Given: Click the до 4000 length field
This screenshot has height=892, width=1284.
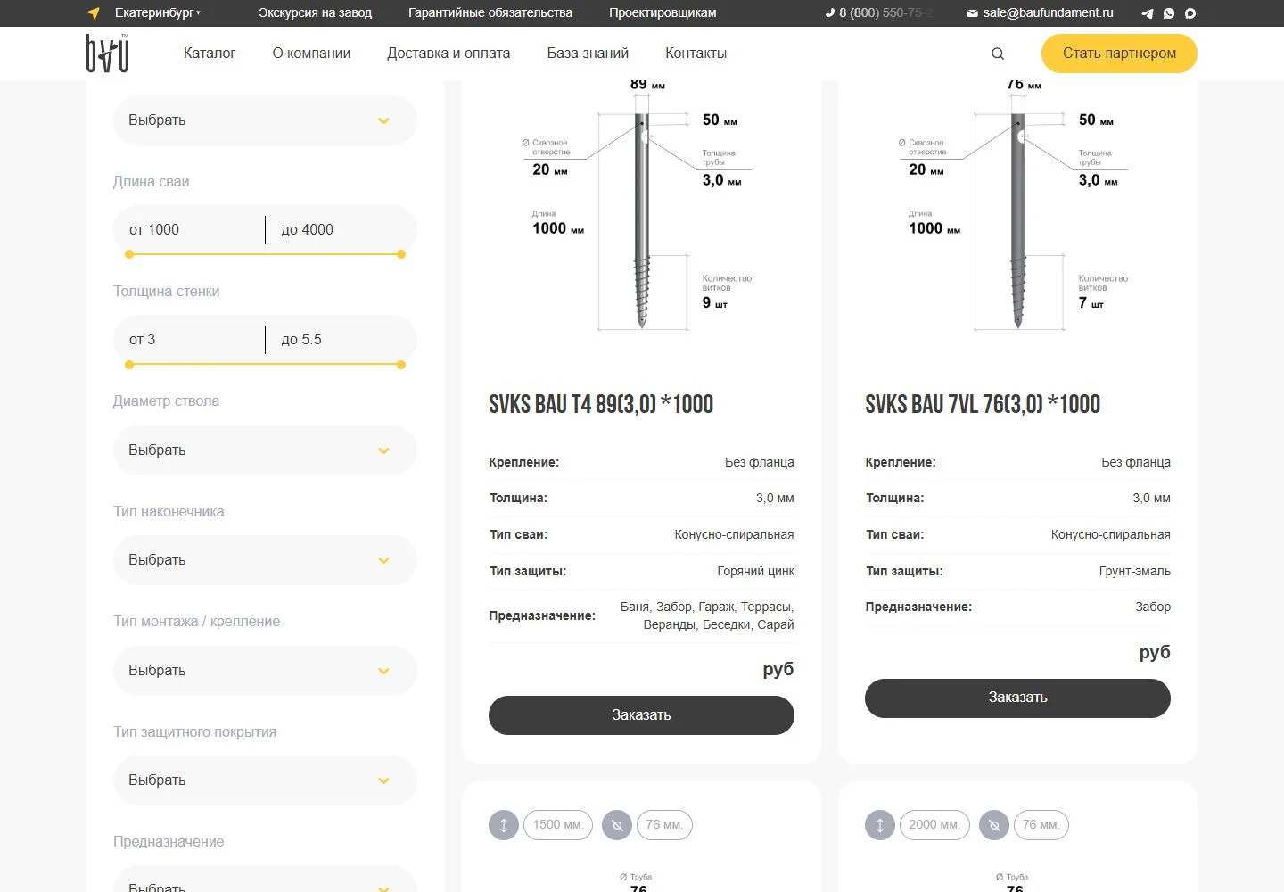Looking at the screenshot, I should coord(342,230).
